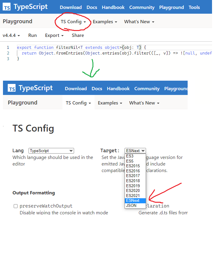Open Playground link in top navigation bar
Viewport: 215px width, 253px height.
tap(172, 7)
